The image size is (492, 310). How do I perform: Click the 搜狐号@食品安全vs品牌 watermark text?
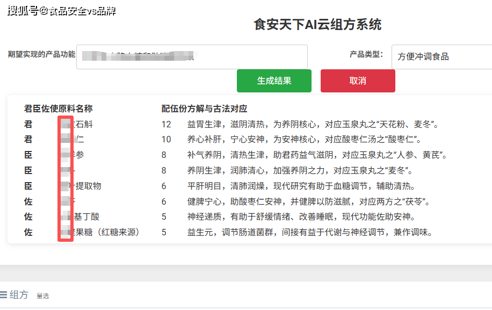coord(61,11)
